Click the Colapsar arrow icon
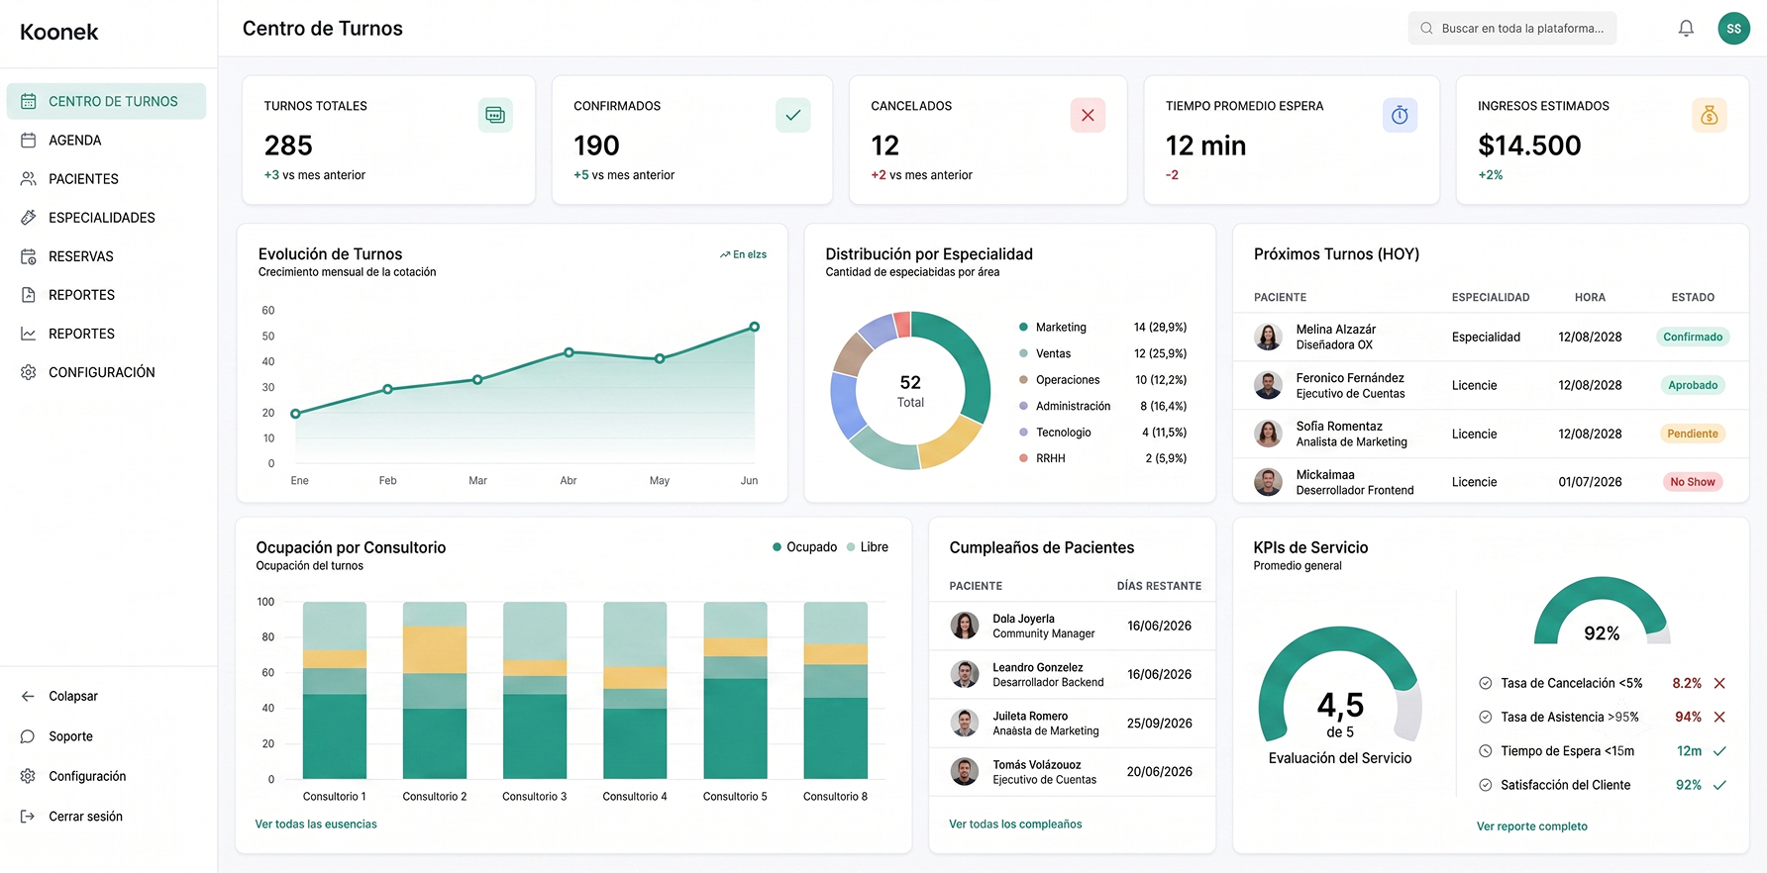Viewport: 1767px width, 873px height. click(x=28, y=696)
